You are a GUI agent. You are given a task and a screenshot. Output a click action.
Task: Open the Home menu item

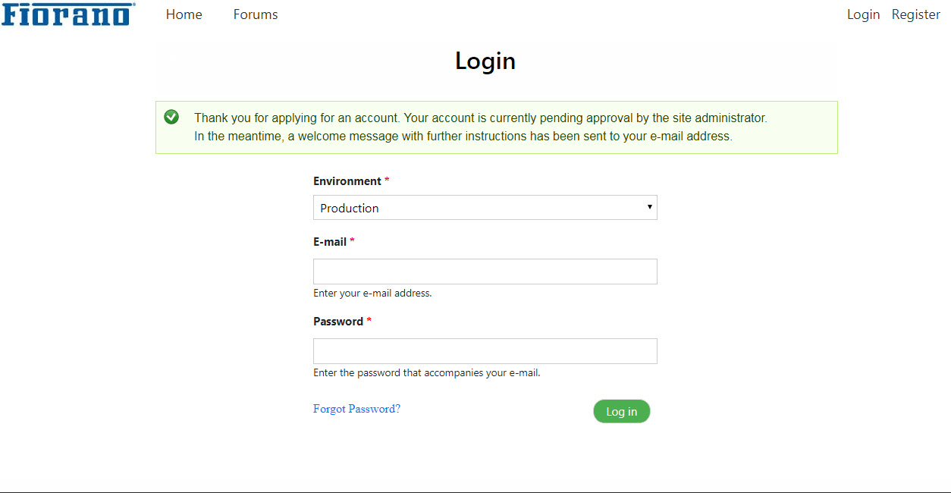pyautogui.click(x=184, y=14)
